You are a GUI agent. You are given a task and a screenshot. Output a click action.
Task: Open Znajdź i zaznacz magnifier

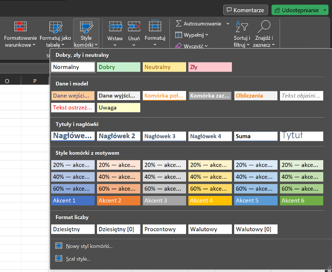pos(264,27)
